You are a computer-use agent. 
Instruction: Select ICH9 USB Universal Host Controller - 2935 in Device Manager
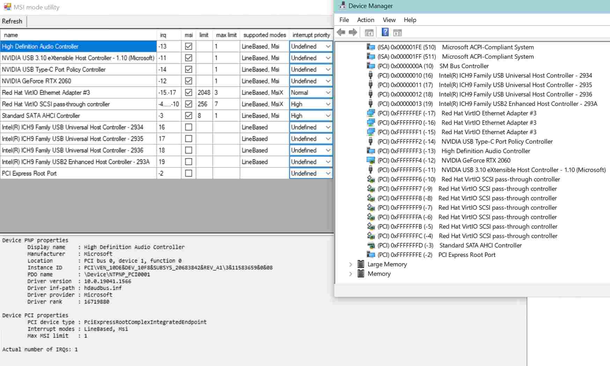(485, 85)
